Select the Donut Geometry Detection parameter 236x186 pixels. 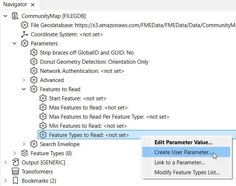point(94,62)
